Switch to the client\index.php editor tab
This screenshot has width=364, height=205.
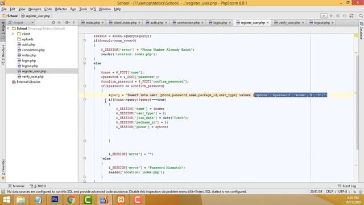click(x=125, y=23)
